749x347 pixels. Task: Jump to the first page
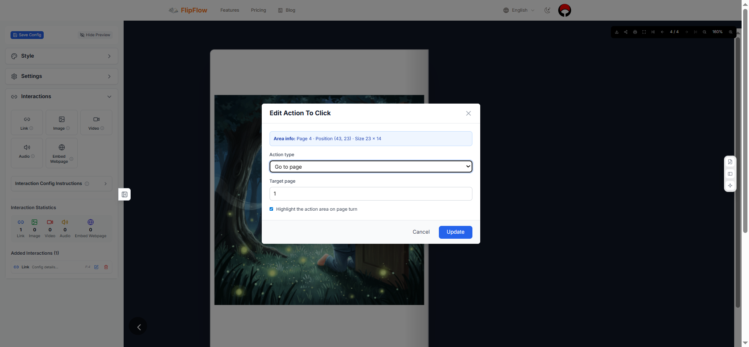(x=653, y=32)
